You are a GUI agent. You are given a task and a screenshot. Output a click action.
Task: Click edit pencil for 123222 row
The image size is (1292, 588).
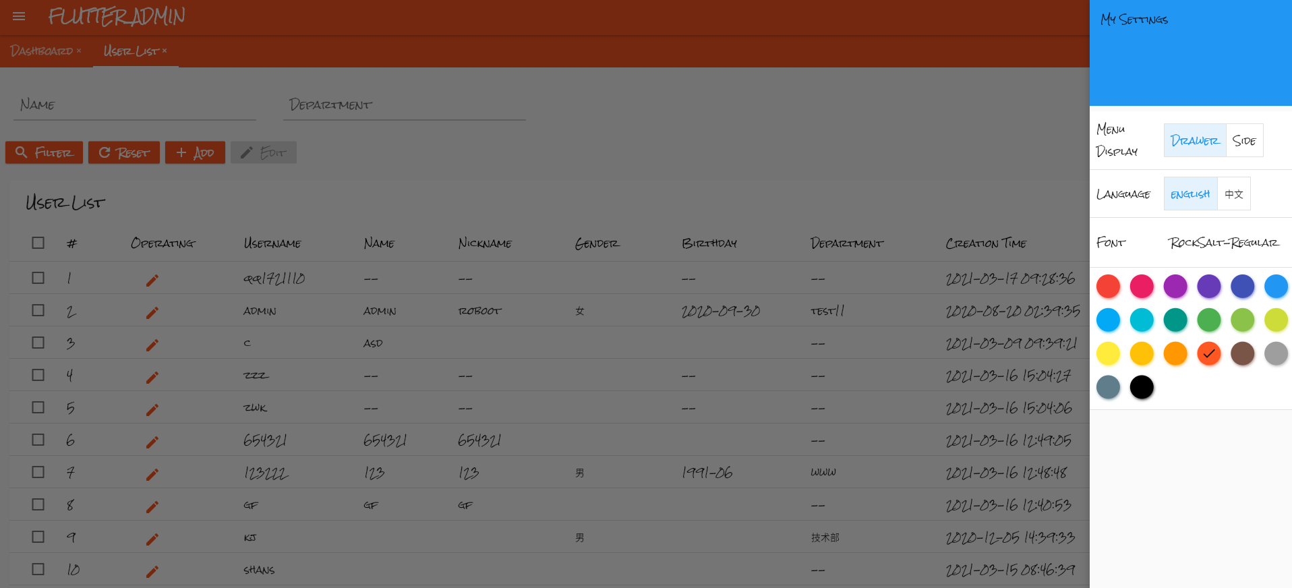pos(152,474)
